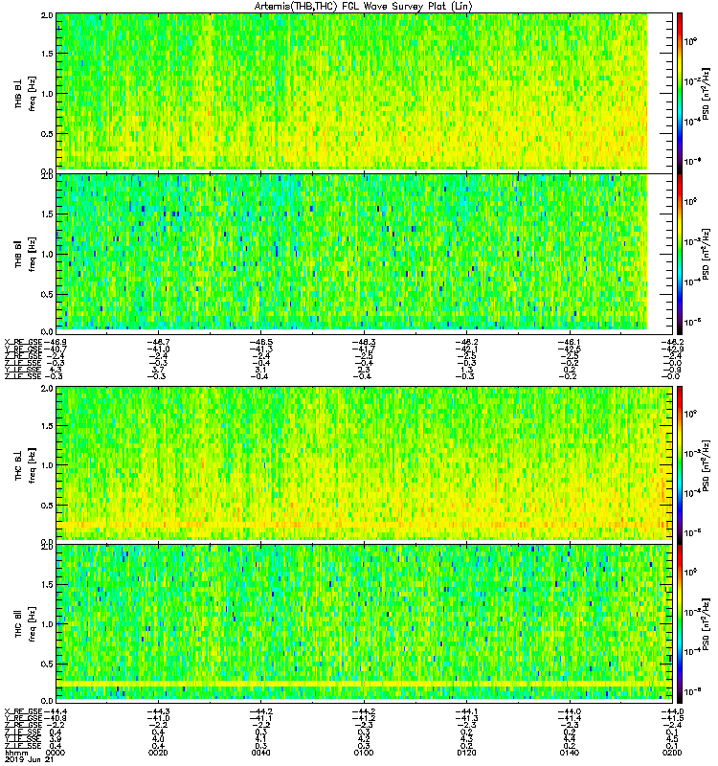Image resolution: width=718 pixels, height=766 pixels.
Task: Click the PSD color bar beside the THC B-parallel panel
Action: [680, 623]
